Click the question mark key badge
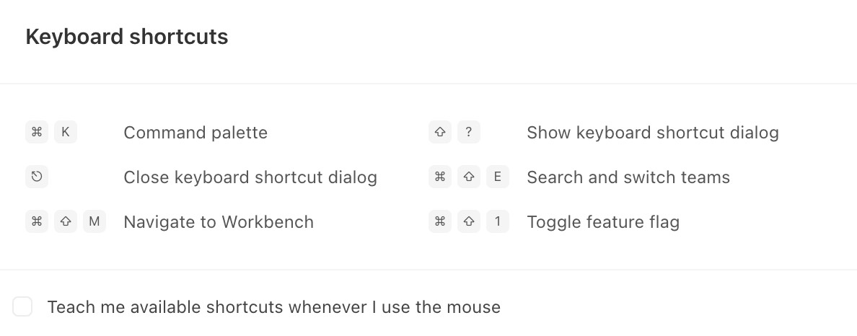857x336 pixels. [469, 132]
